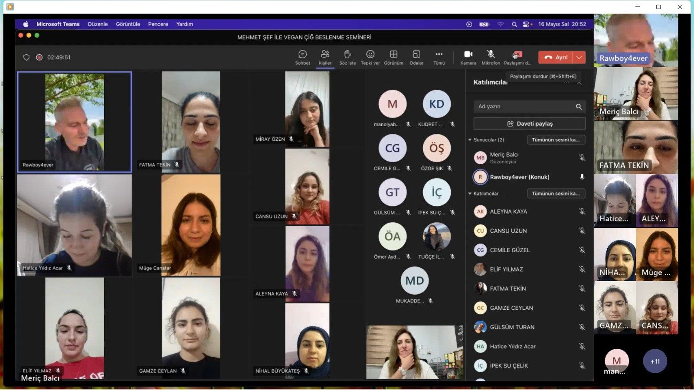Open Odalar breakout rooms

pyautogui.click(x=416, y=57)
